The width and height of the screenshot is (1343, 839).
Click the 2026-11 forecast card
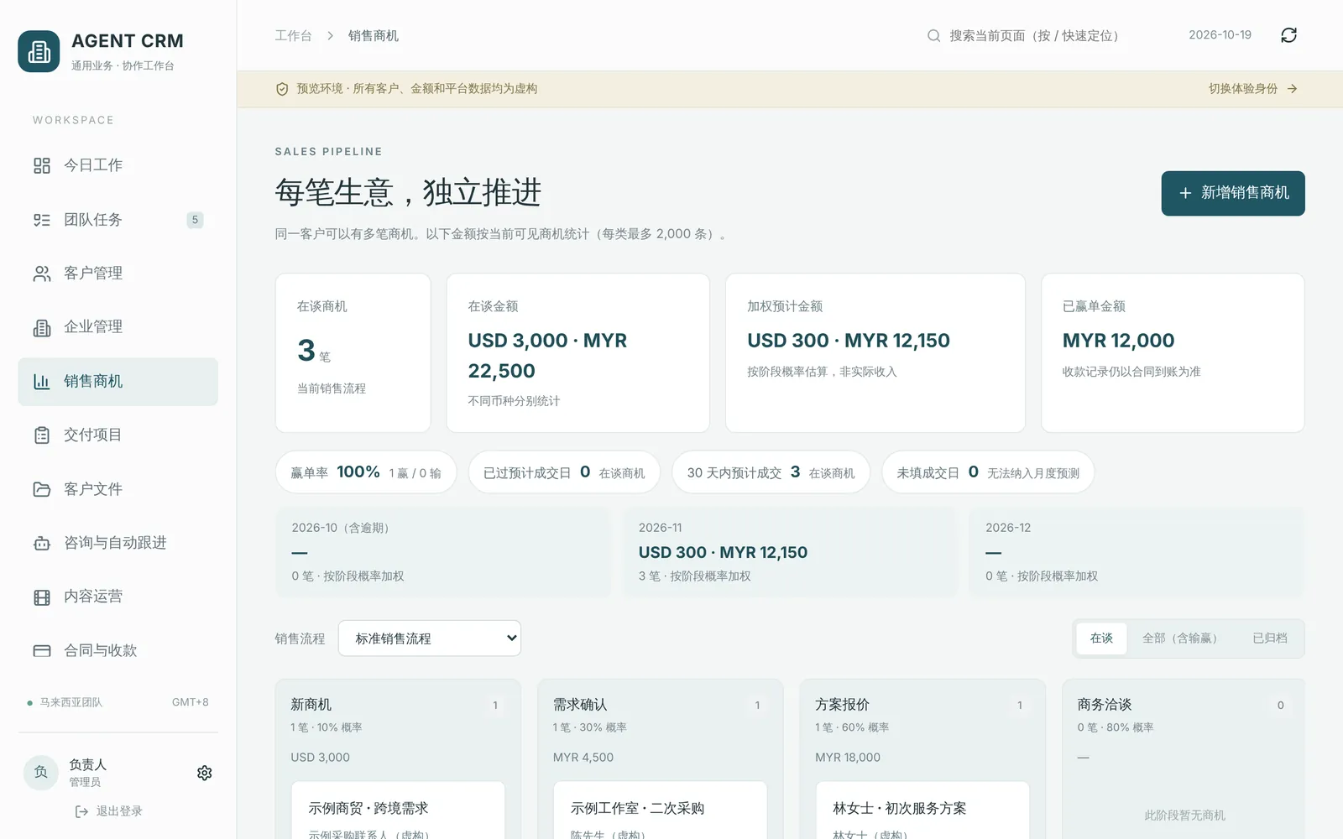(x=790, y=552)
